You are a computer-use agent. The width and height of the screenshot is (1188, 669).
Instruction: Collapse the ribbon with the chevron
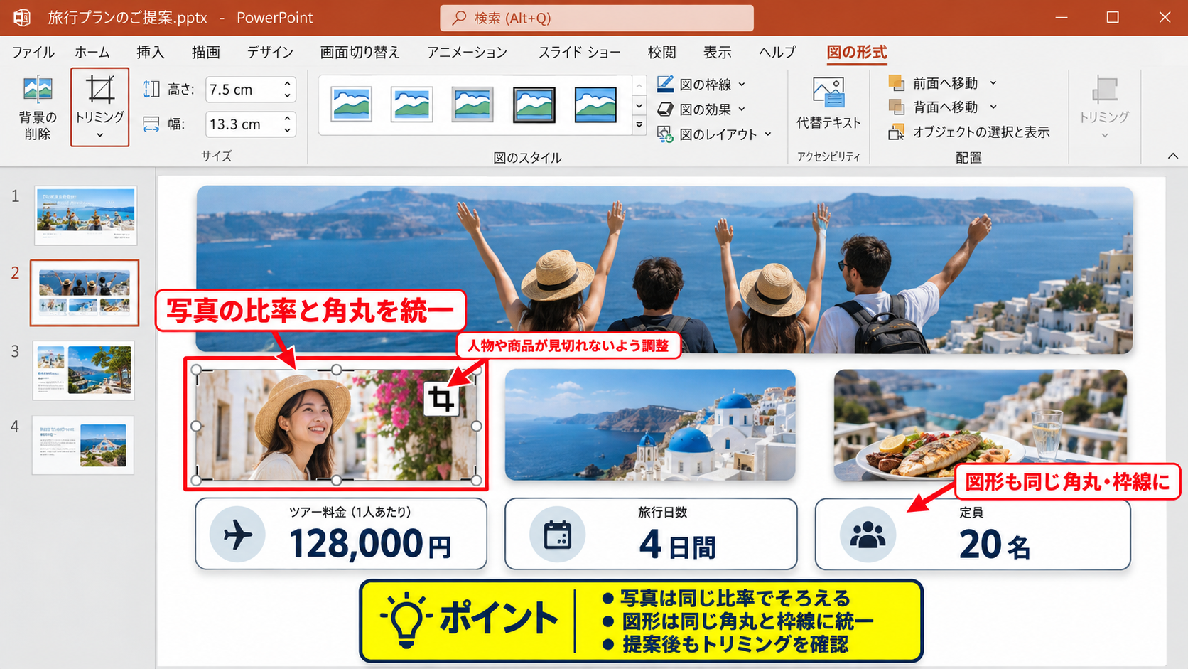click(x=1172, y=156)
